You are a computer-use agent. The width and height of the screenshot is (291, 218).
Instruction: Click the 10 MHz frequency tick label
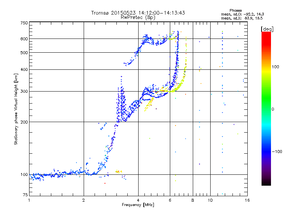point(210,200)
